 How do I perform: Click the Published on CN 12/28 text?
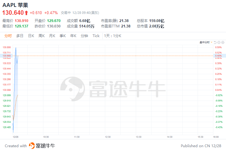(x=201, y=146)
